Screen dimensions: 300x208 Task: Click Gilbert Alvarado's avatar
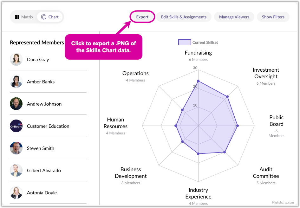[16, 171]
